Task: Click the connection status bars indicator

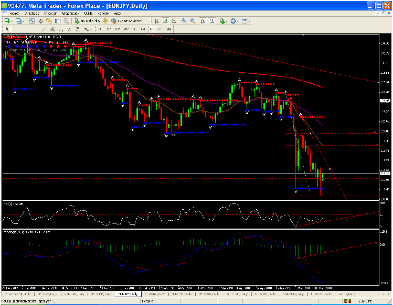Action: click(x=348, y=301)
